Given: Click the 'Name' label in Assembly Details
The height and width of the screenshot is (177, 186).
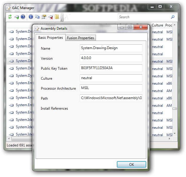Looking at the screenshot, I should (46, 49).
